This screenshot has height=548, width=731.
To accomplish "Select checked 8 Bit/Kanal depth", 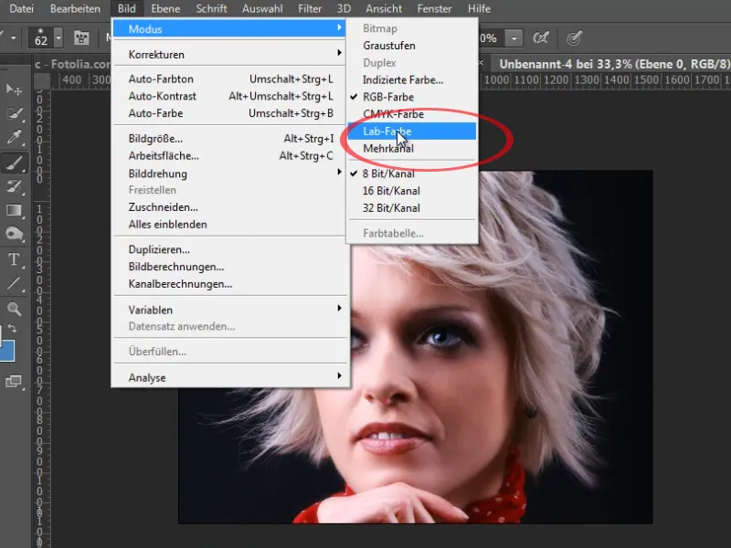I will pyautogui.click(x=412, y=174).
